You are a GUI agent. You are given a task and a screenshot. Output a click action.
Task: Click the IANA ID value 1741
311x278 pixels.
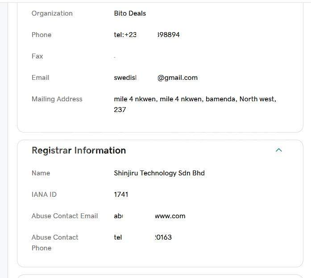121,195
